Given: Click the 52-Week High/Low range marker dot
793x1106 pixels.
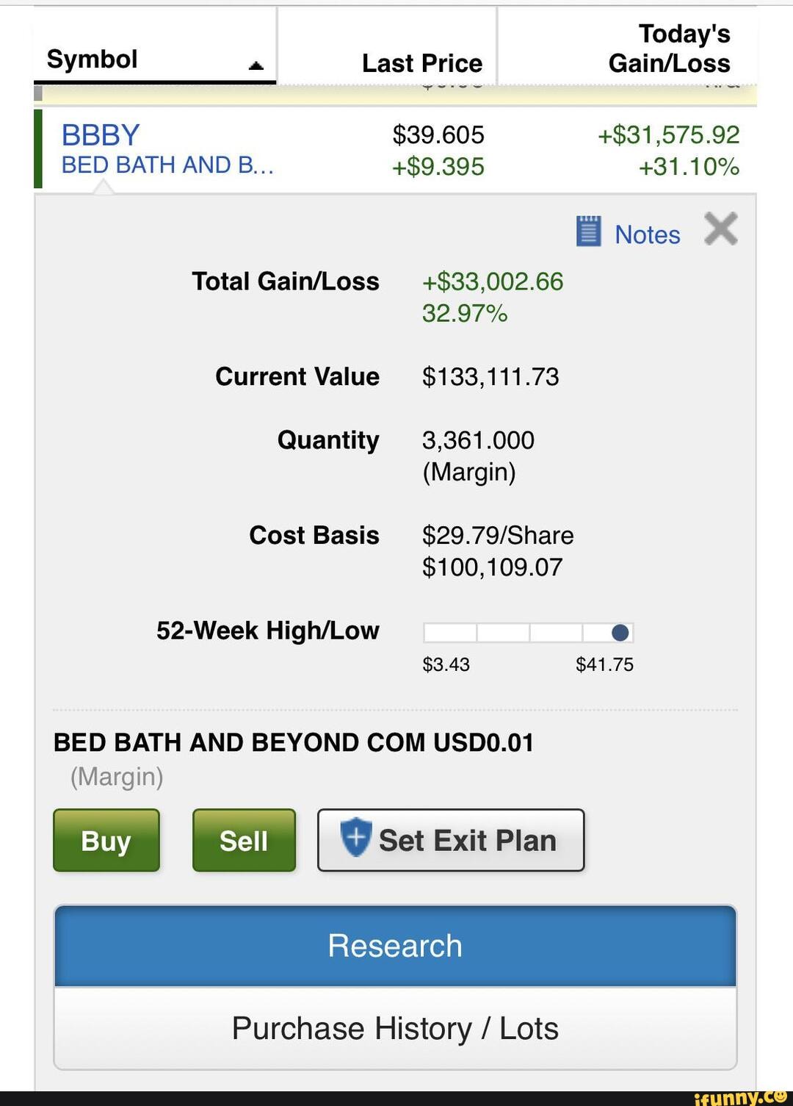Looking at the screenshot, I should tap(620, 633).
